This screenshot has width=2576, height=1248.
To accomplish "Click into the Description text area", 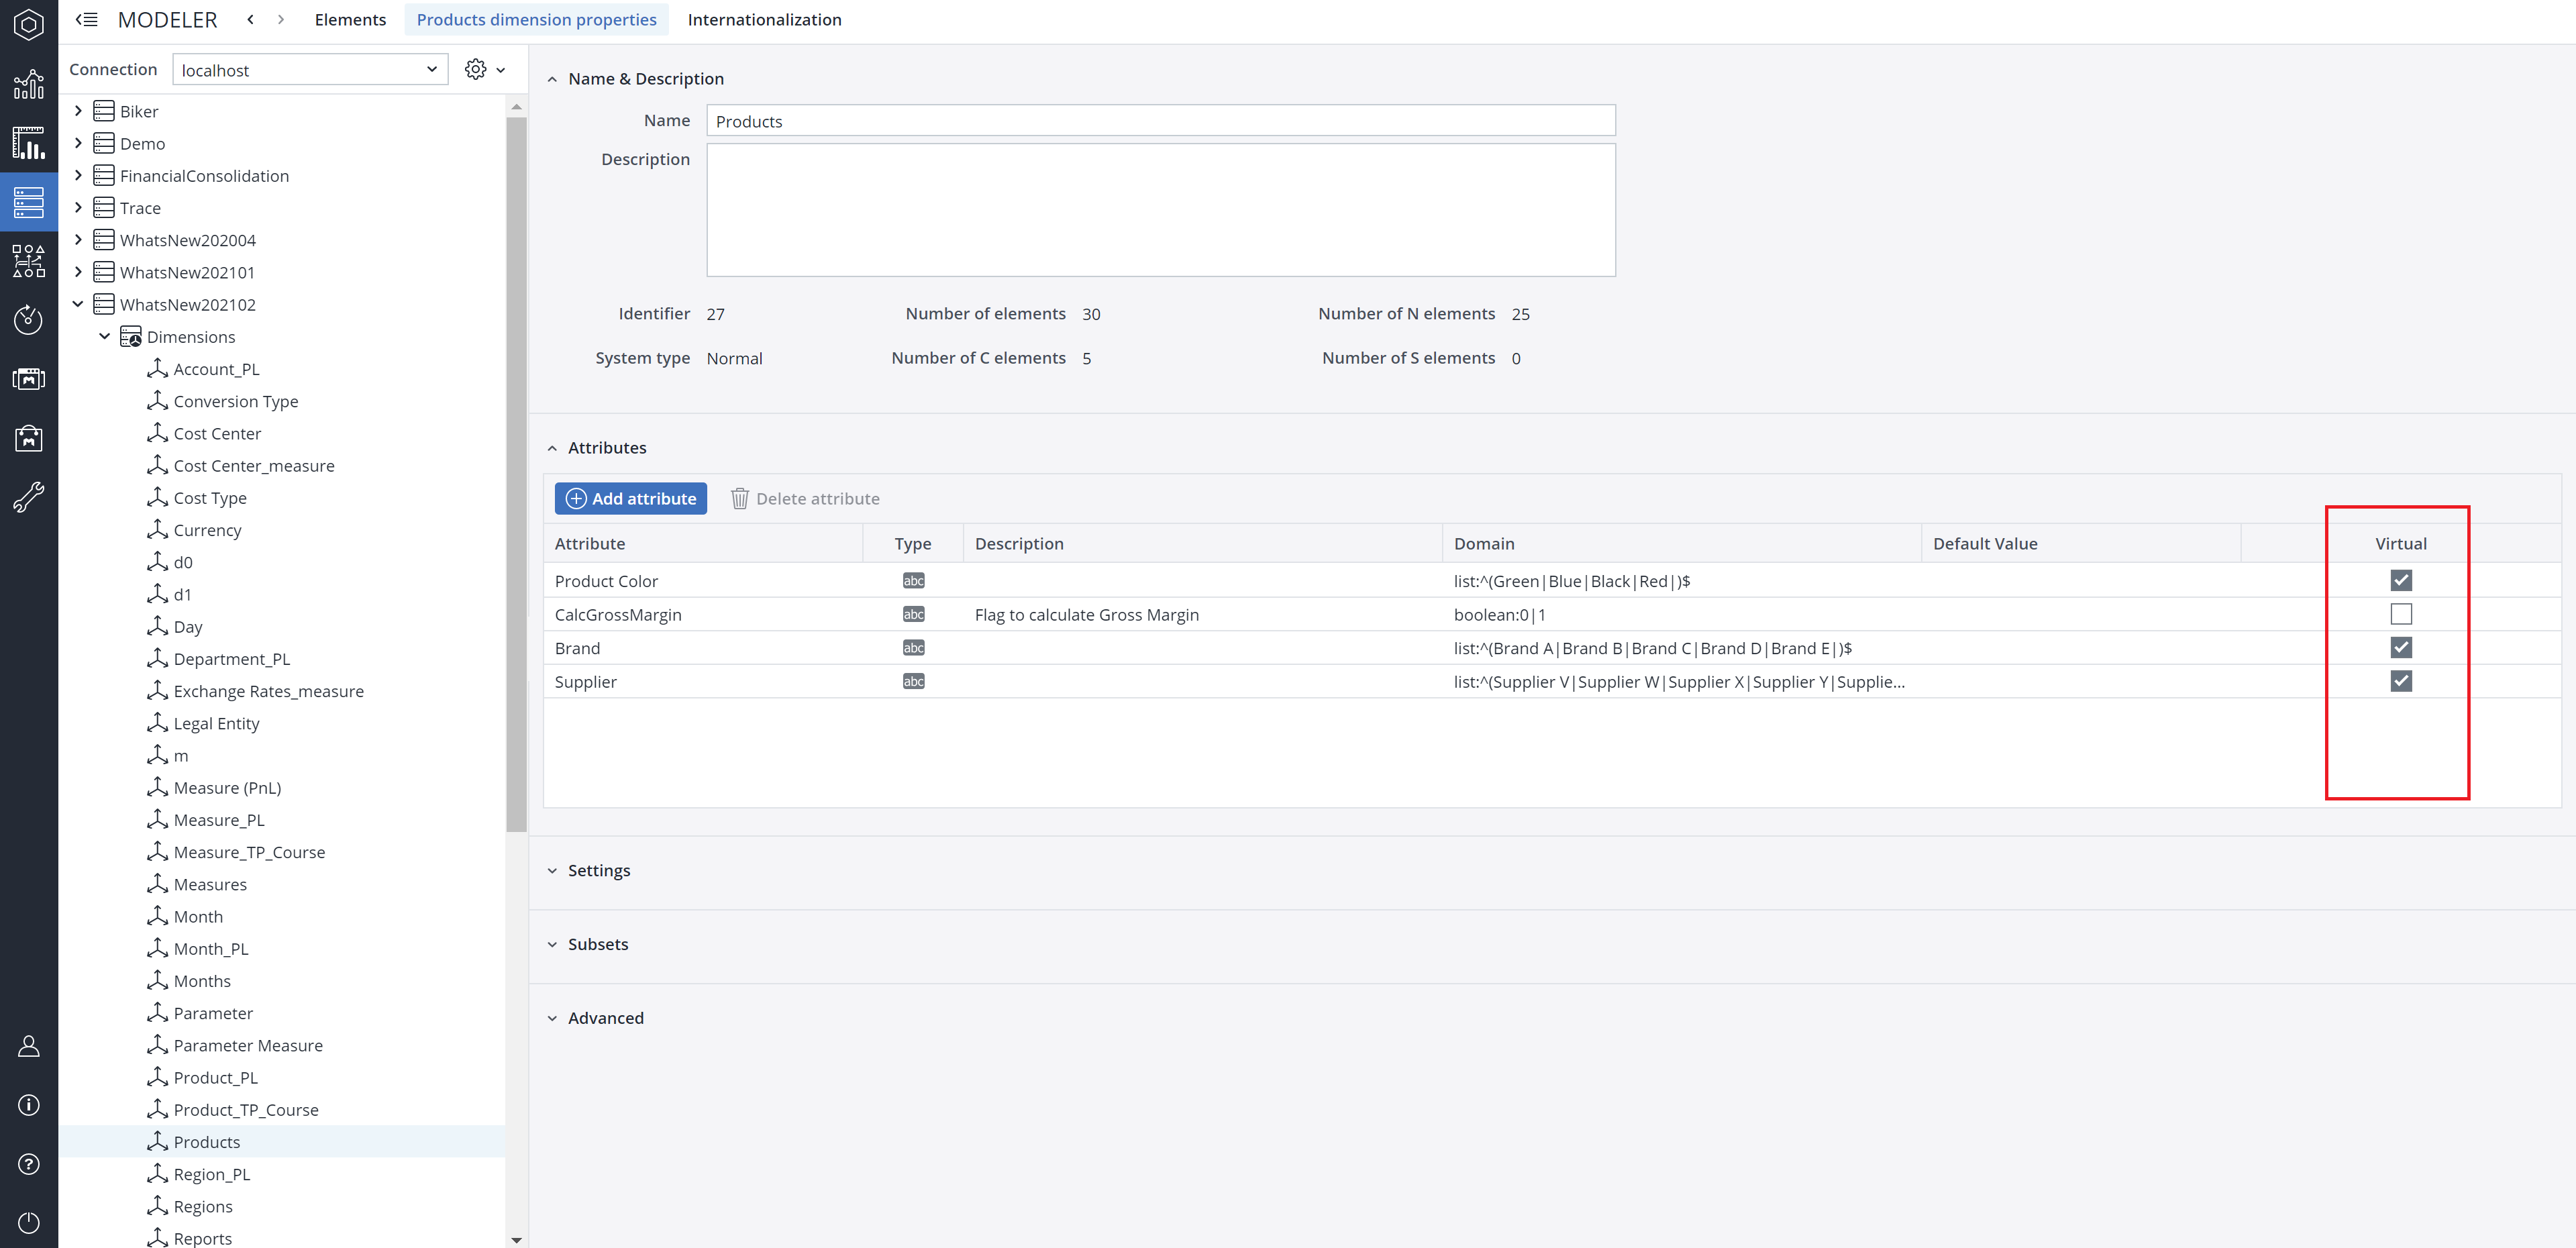I will click(x=1160, y=210).
